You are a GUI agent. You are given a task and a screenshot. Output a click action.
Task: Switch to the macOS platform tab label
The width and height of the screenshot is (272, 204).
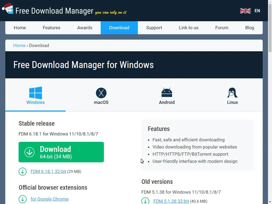coord(101,102)
